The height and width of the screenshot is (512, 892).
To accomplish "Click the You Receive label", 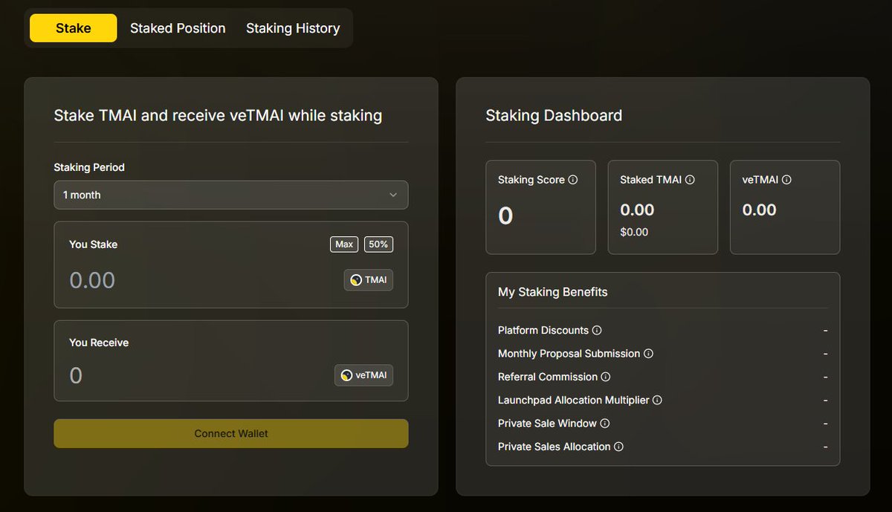I will coord(99,343).
